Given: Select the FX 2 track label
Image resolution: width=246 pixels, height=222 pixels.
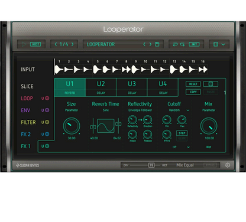Looking at the screenshot, I should point(26,134).
